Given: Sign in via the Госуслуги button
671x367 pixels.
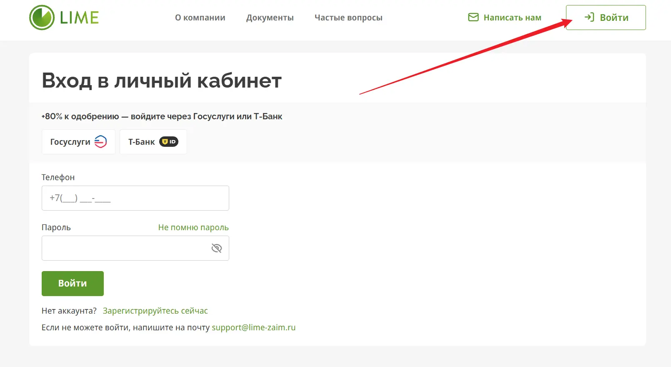Looking at the screenshot, I should point(78,142).
